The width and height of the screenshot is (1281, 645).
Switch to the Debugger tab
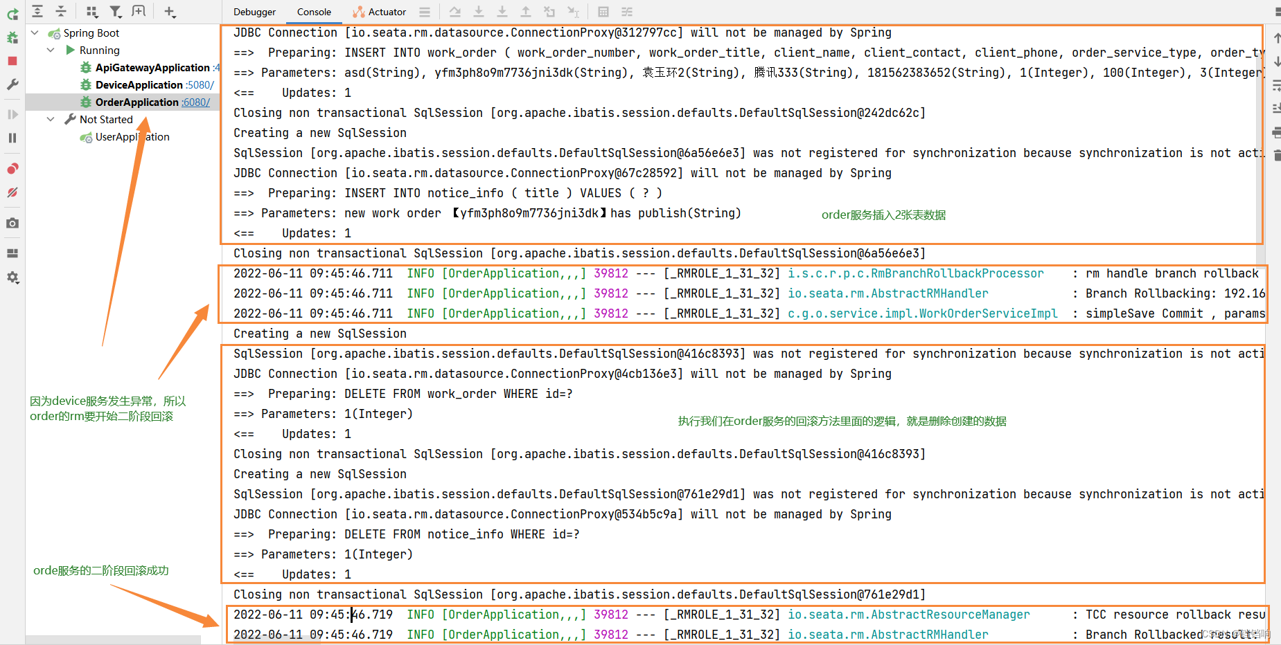point(254,12)
